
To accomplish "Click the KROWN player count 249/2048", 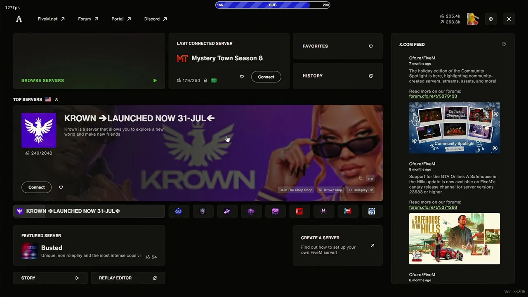I will pyautogui.click(x=39, y=153).
